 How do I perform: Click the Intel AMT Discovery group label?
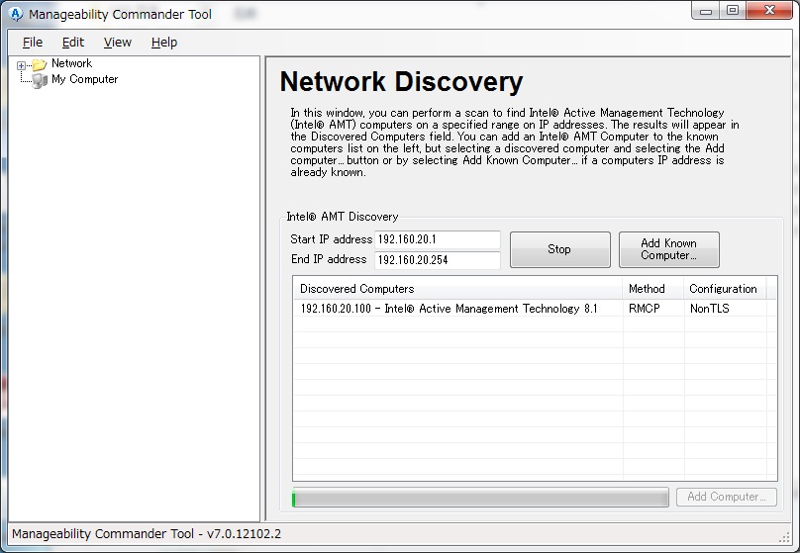pyautogui.click(x=343, y=217)
